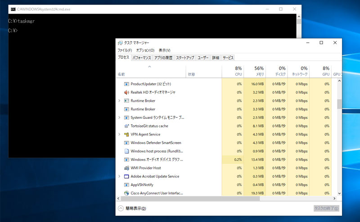Sort by the CPU column header
Screen dimensions: 360x222
(233, 72)
